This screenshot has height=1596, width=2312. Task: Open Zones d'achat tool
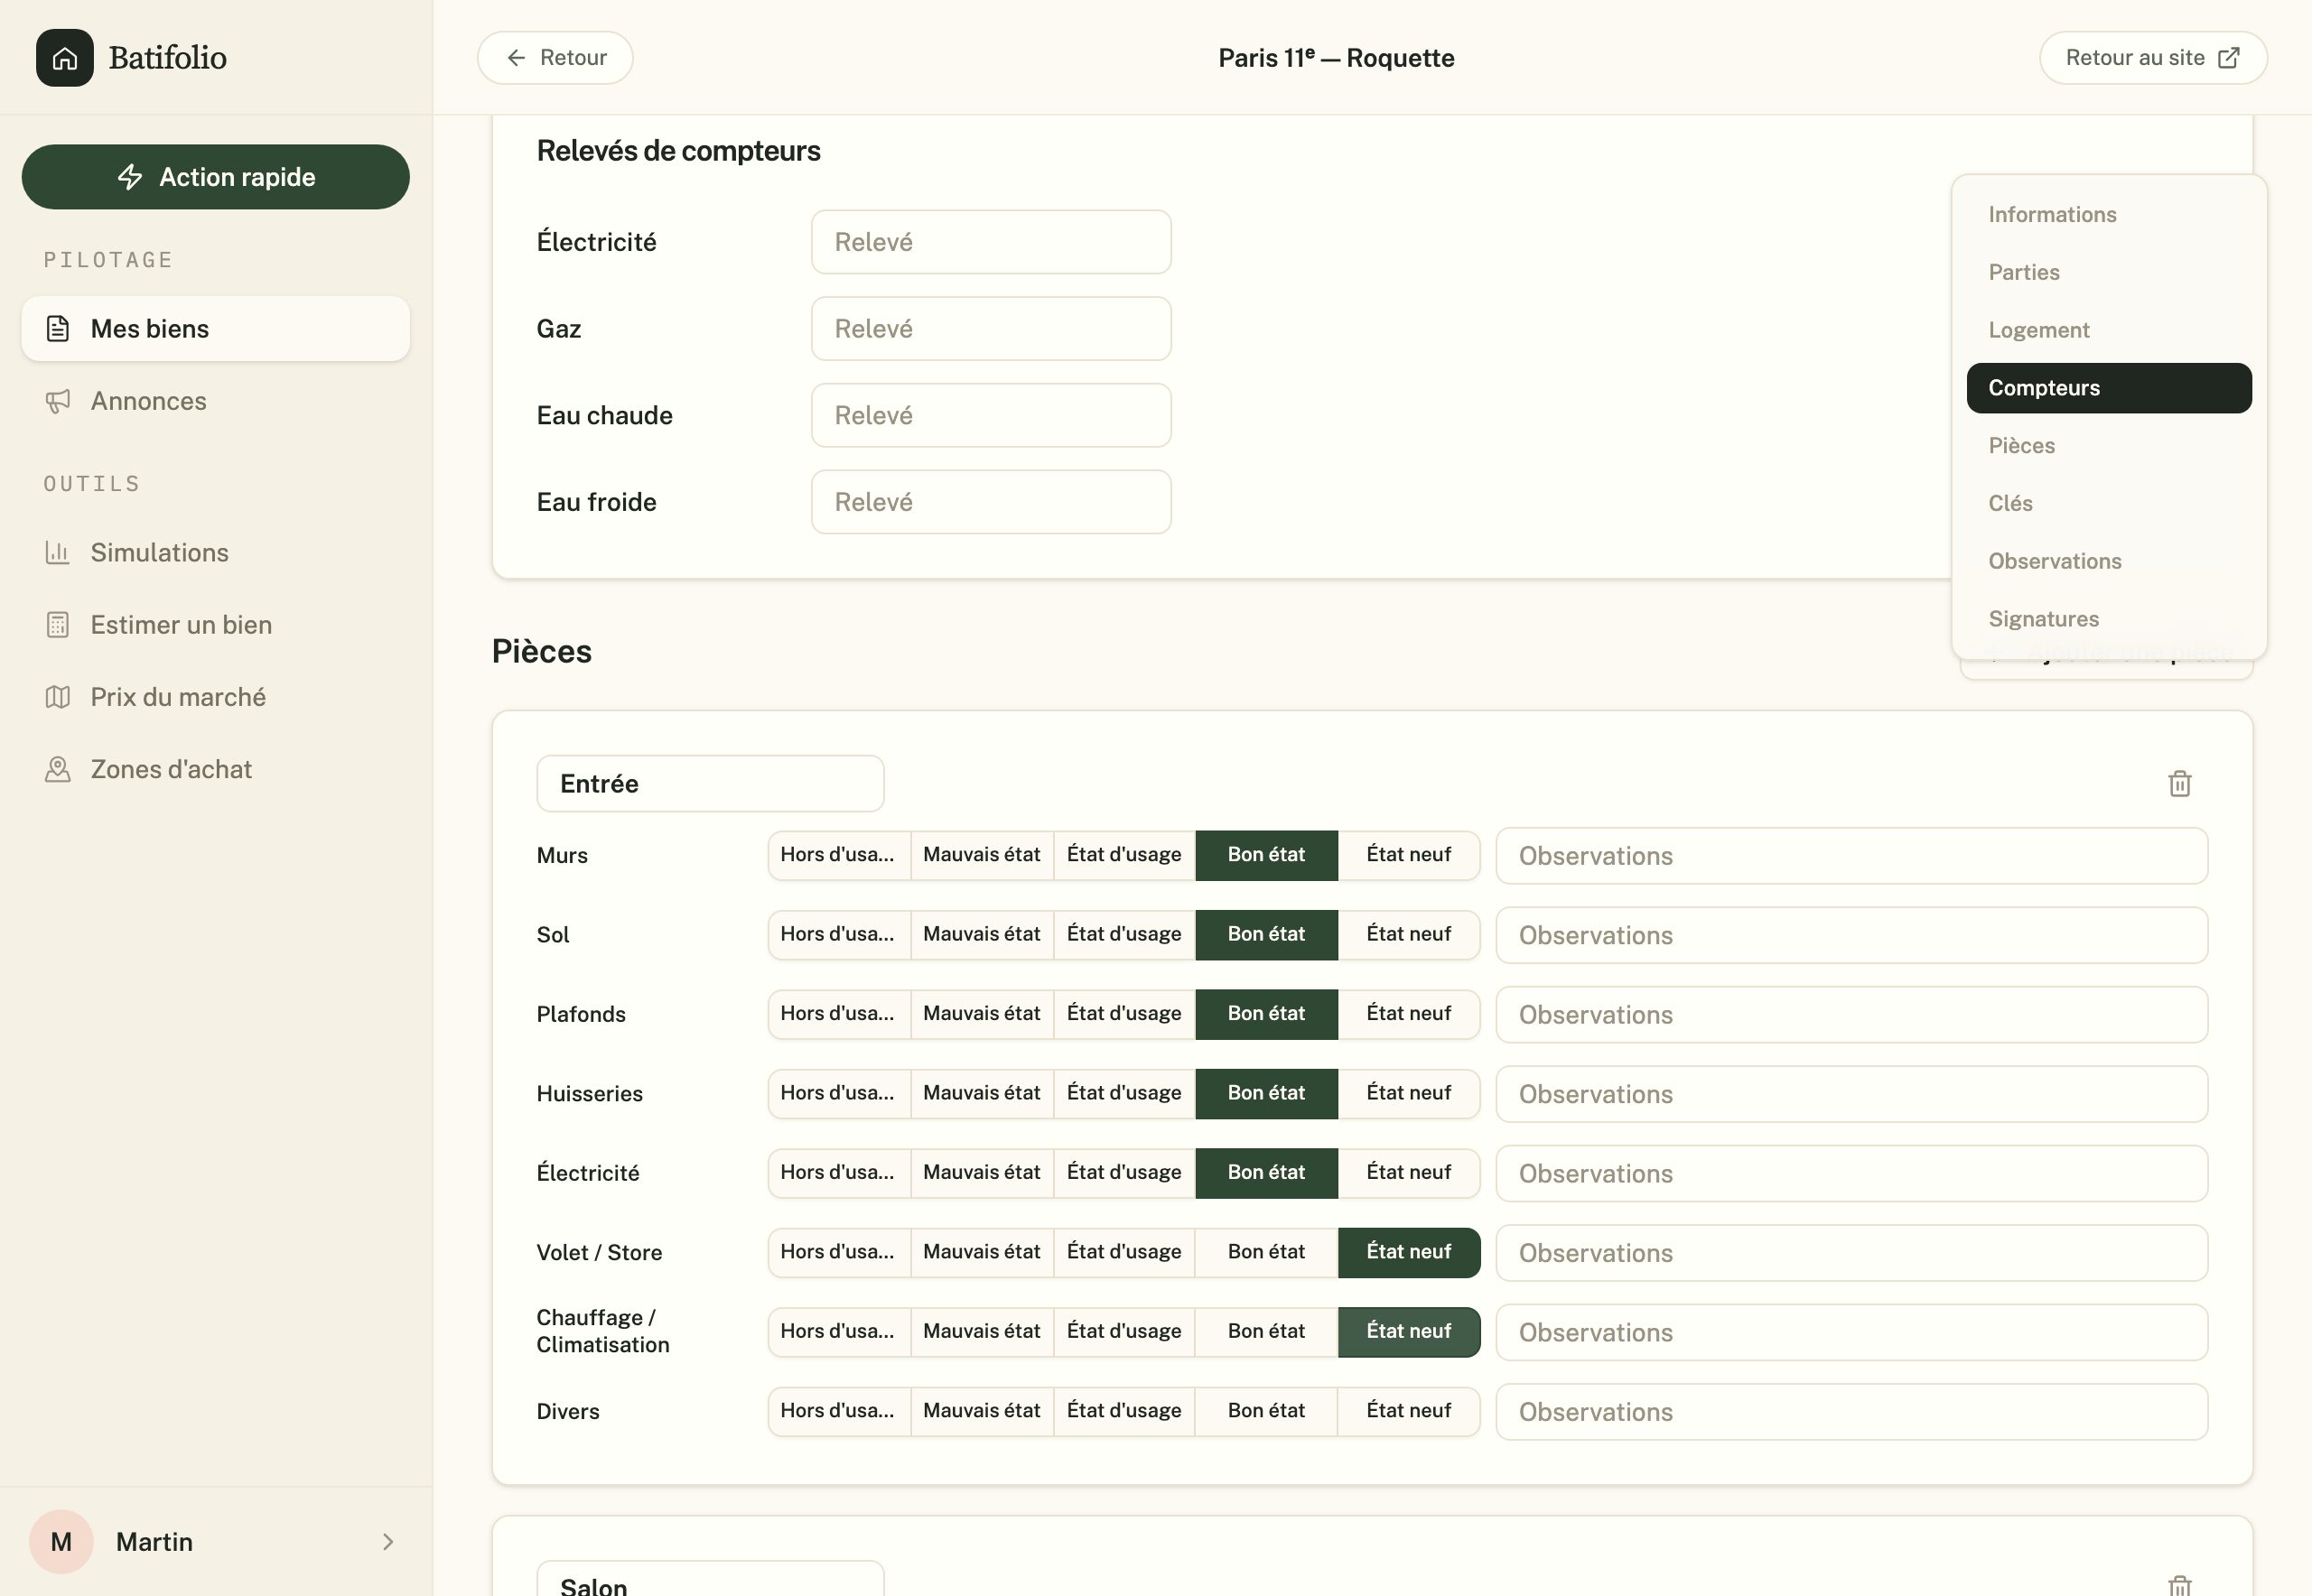[216, 769]
